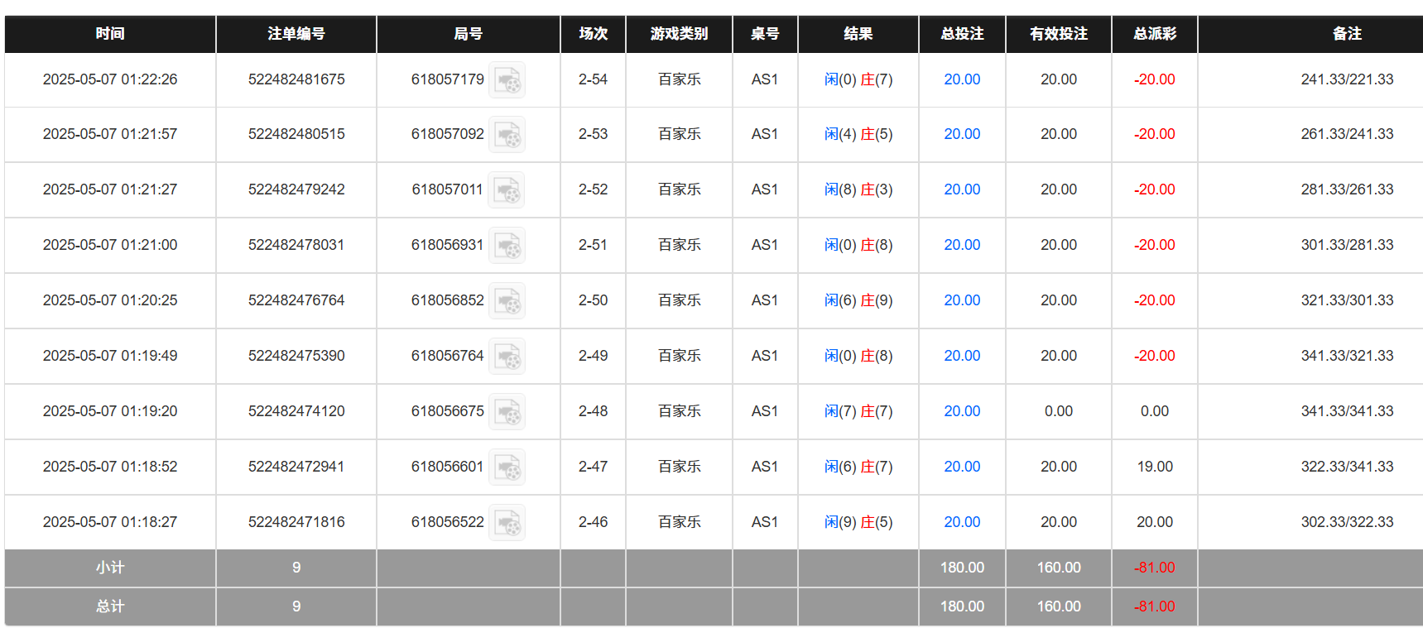Open bet number 522482481675

pyautogui.click(x=296, y=79)
